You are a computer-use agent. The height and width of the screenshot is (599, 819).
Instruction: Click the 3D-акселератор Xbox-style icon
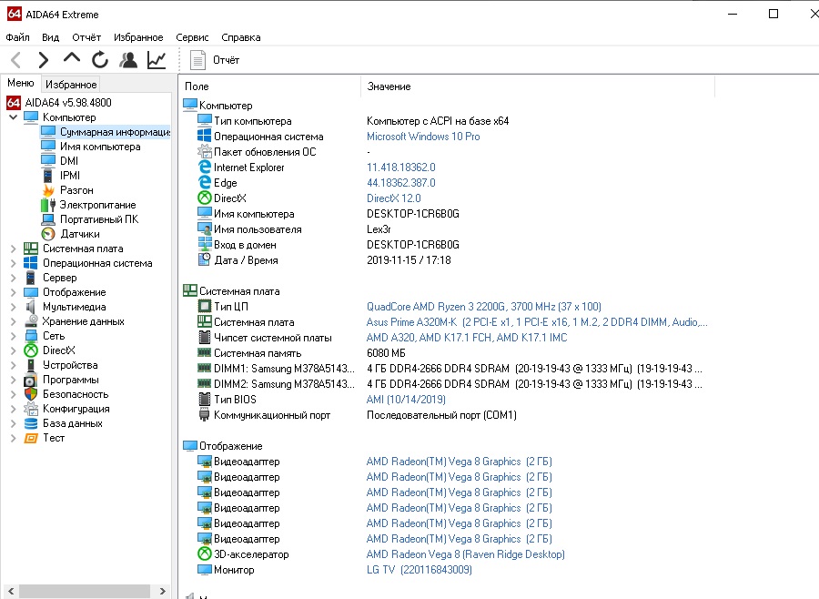click(x=204, y=554)
